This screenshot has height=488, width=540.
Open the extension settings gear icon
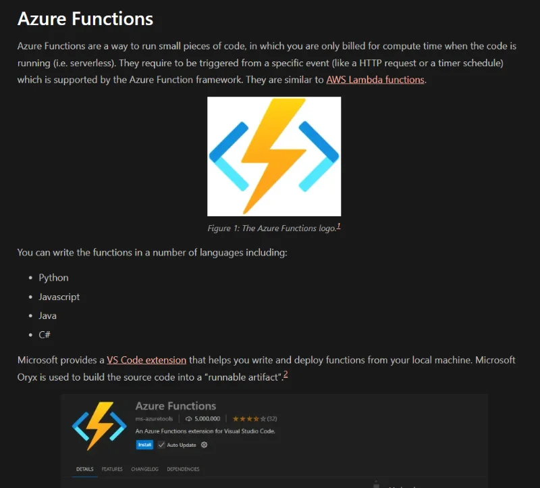pyautogui.click(x=205, y=445)
